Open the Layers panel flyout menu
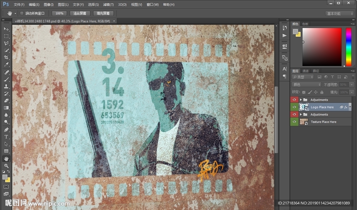 (x=353, y=71)
